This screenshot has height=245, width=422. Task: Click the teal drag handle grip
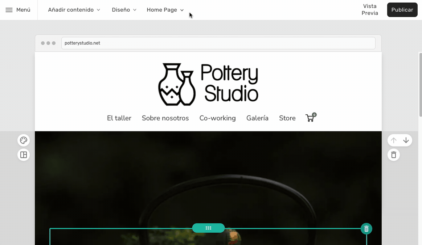tap(208, 228)
